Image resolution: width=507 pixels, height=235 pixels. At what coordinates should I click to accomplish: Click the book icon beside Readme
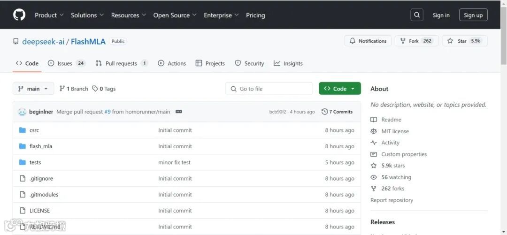pos(374,120)
